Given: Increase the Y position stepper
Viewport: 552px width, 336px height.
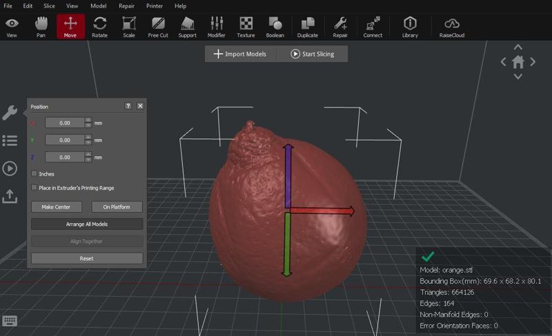Looking at the screenshot, I should [88, 137].
